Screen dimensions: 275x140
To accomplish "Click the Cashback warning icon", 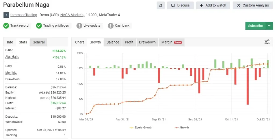I will click(x=111, y=26).
